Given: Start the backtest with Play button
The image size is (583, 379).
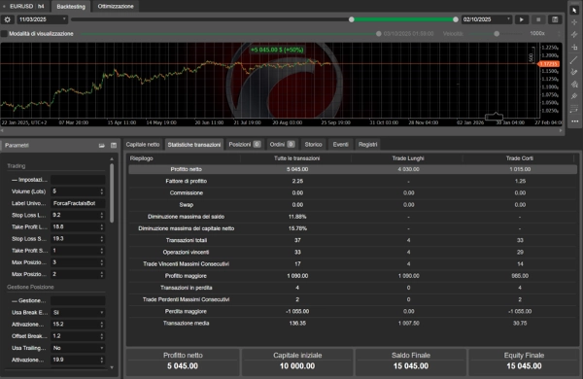Looking at the screenshot, I should tap(521, 19).
